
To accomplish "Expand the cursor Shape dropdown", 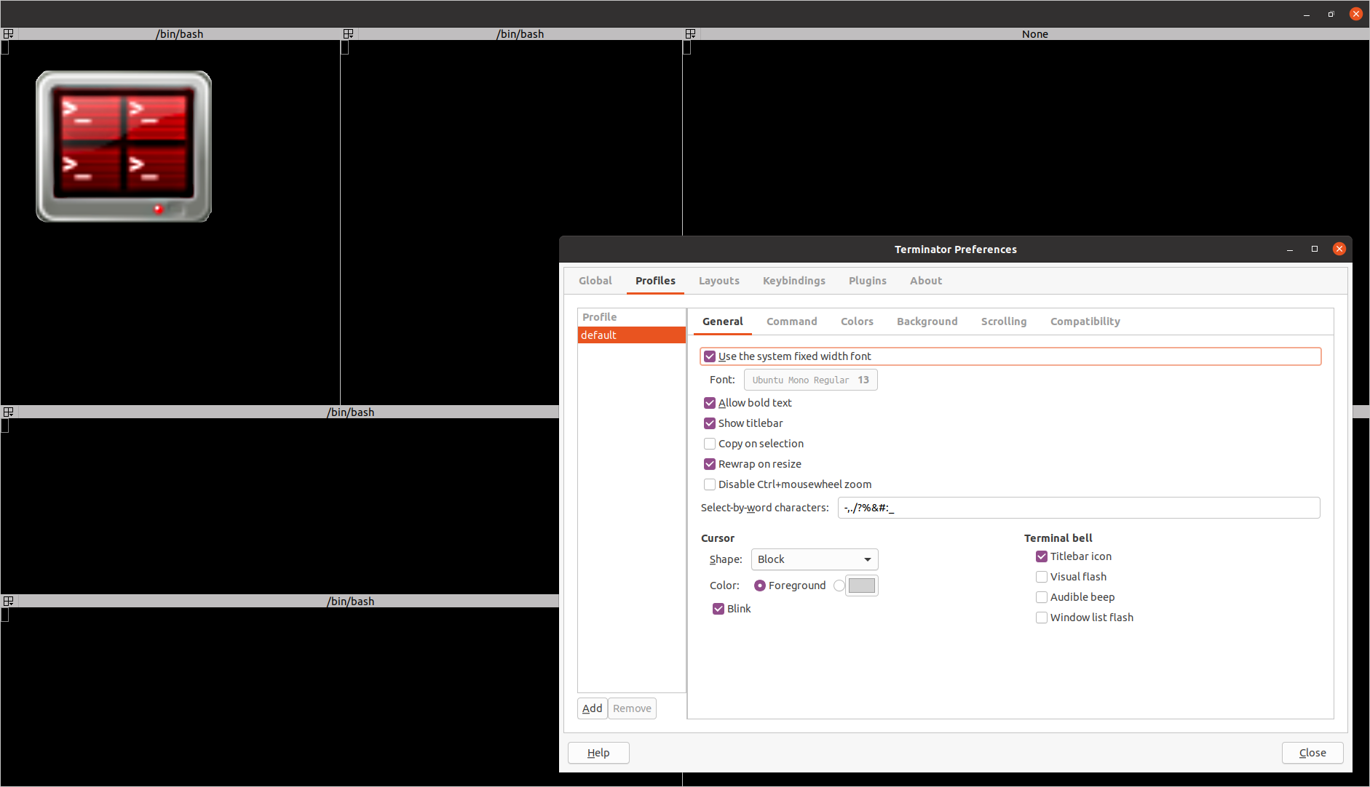I will click(815, 559).
